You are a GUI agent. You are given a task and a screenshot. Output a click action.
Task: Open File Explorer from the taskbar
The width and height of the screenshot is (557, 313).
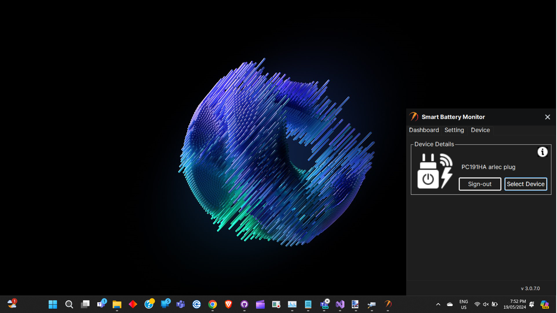(x=117, y=304)
